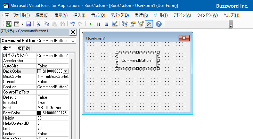Close the Properties panel with X
The image size is (253, 139).
[73, 32]
